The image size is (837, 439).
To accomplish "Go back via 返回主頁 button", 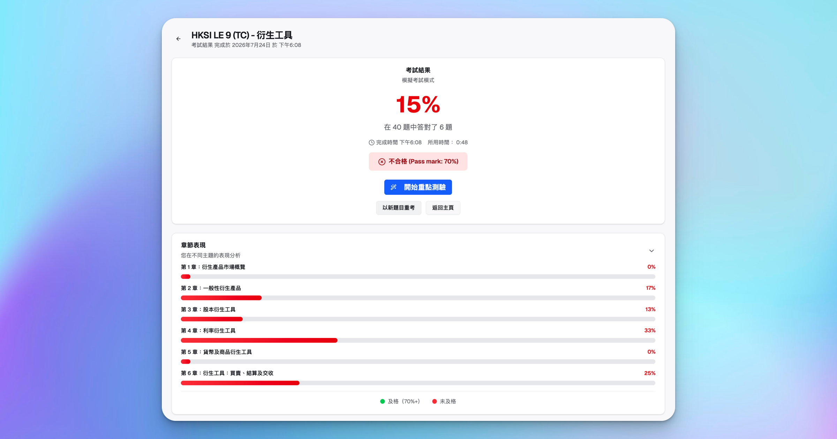I will (443, 208).
